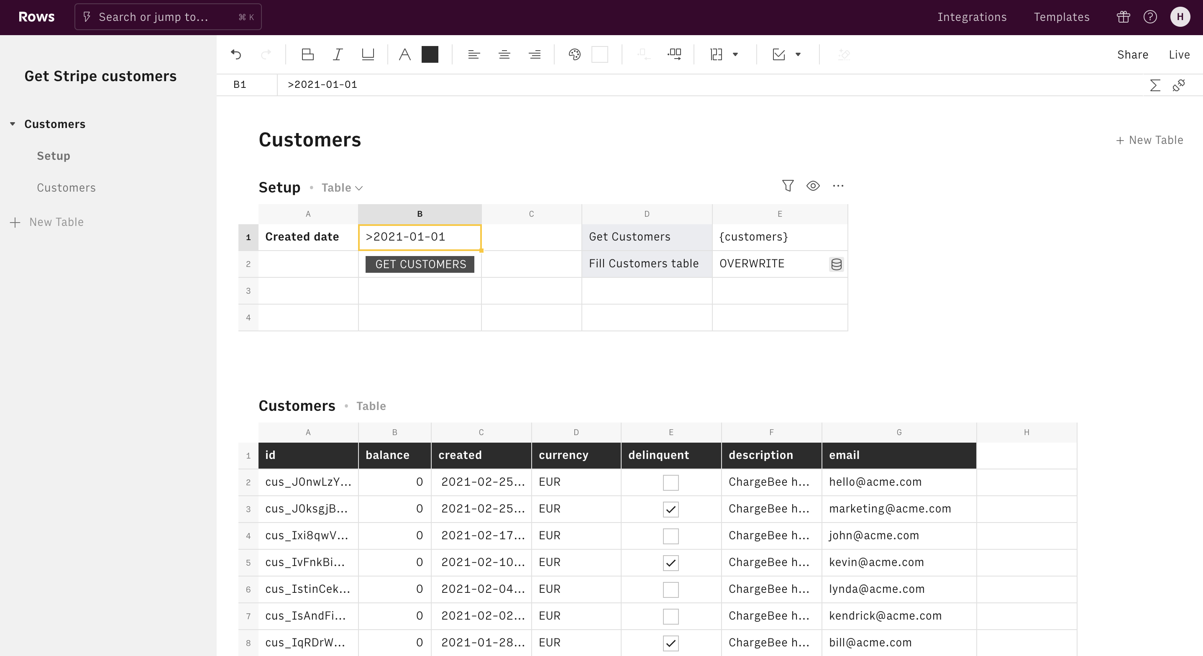Collapse the Customers page in sidebar

[13, 124]
